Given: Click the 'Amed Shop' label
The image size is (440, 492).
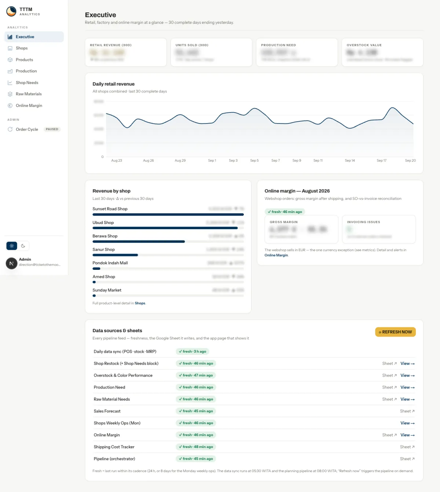Looking at the screenshot, I should 104,277.
